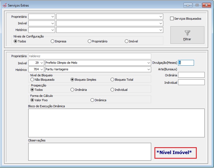
Task: Select the Todos configuration level radio
Action: tap(15, 41)
